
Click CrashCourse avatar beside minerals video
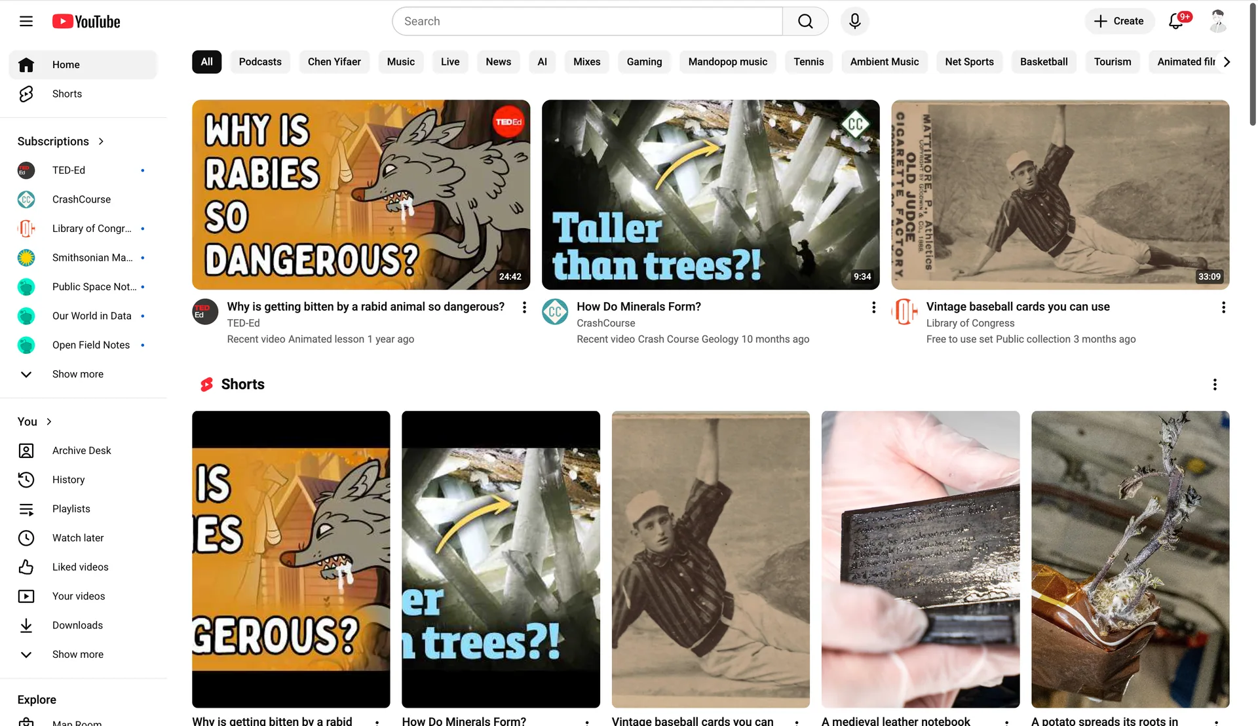[555, 312]
